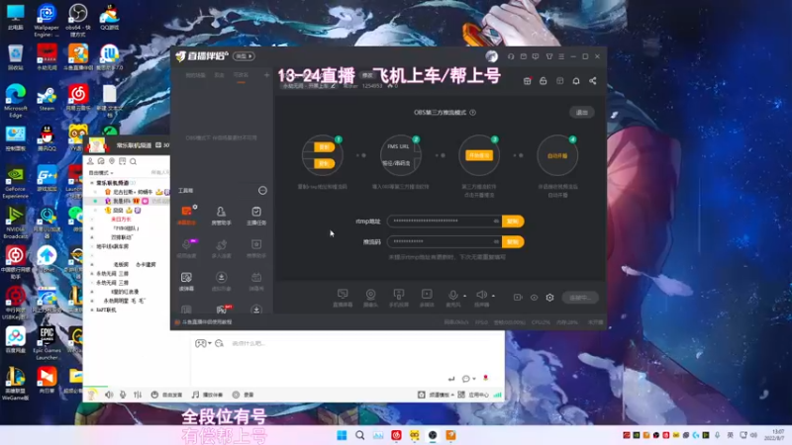This screenshot has height=445, width=792.
Task: Open the streaming settings gear
Action: pyautogui.click(x=550, y=298)
